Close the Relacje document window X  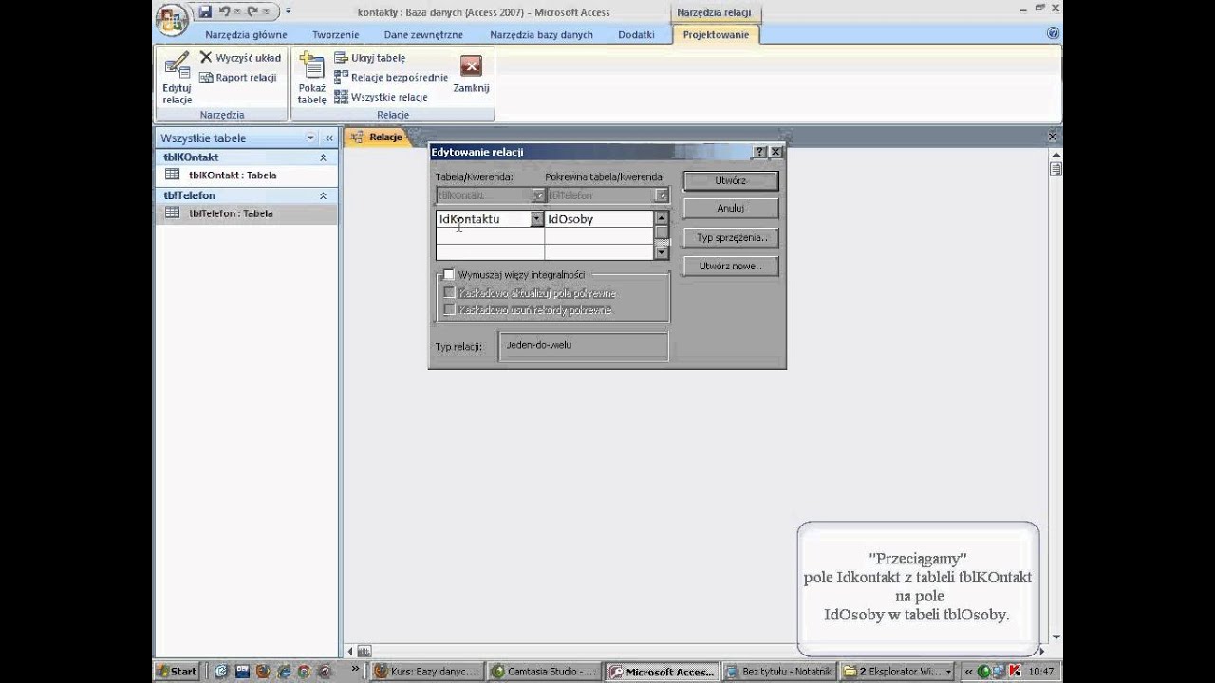coord(1052,138)
